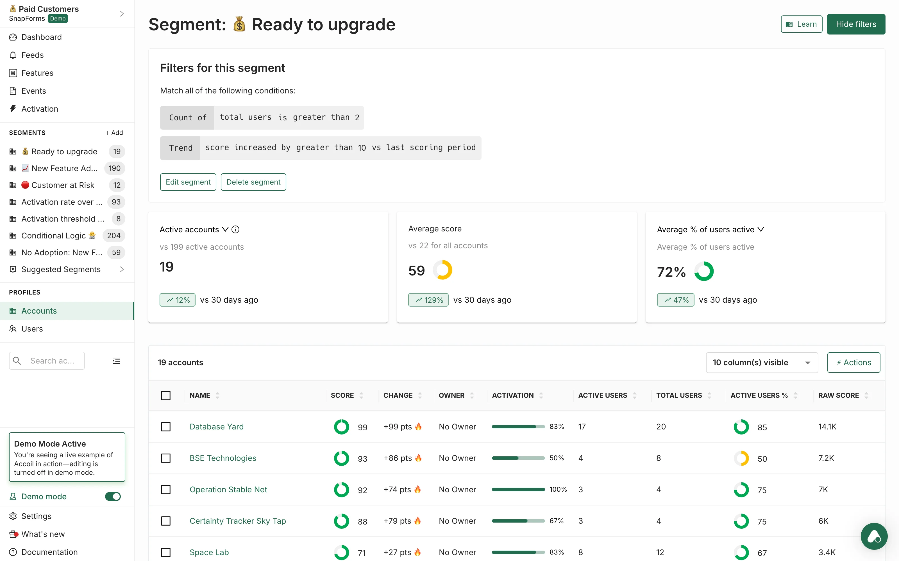Switch to the Accounts profiles section
The width and height of the screenshot is (899, 561).
click(39, 311)
